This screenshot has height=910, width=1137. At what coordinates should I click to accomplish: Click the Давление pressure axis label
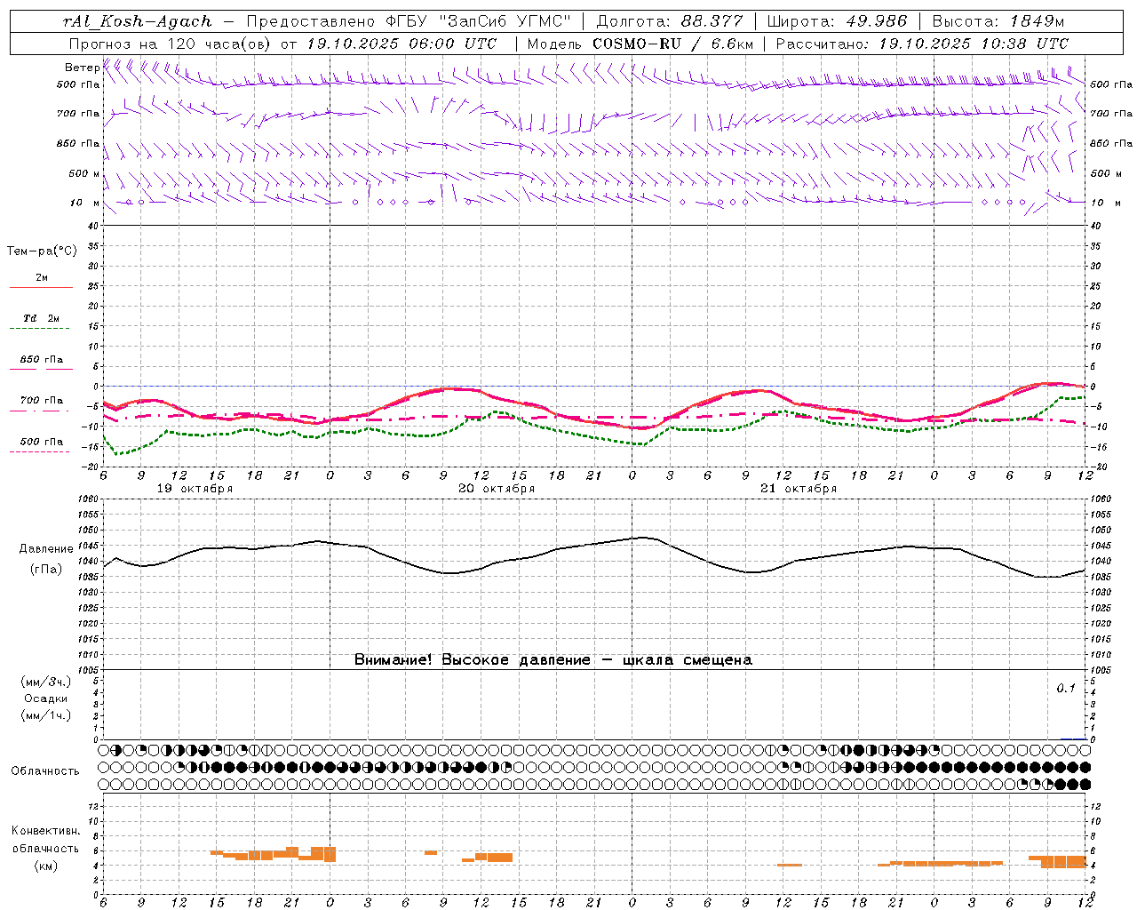point(46,549)
